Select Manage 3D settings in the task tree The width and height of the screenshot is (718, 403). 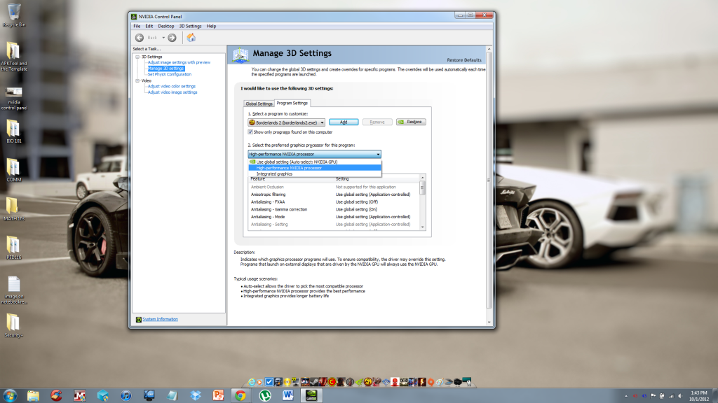click(165, 68)
